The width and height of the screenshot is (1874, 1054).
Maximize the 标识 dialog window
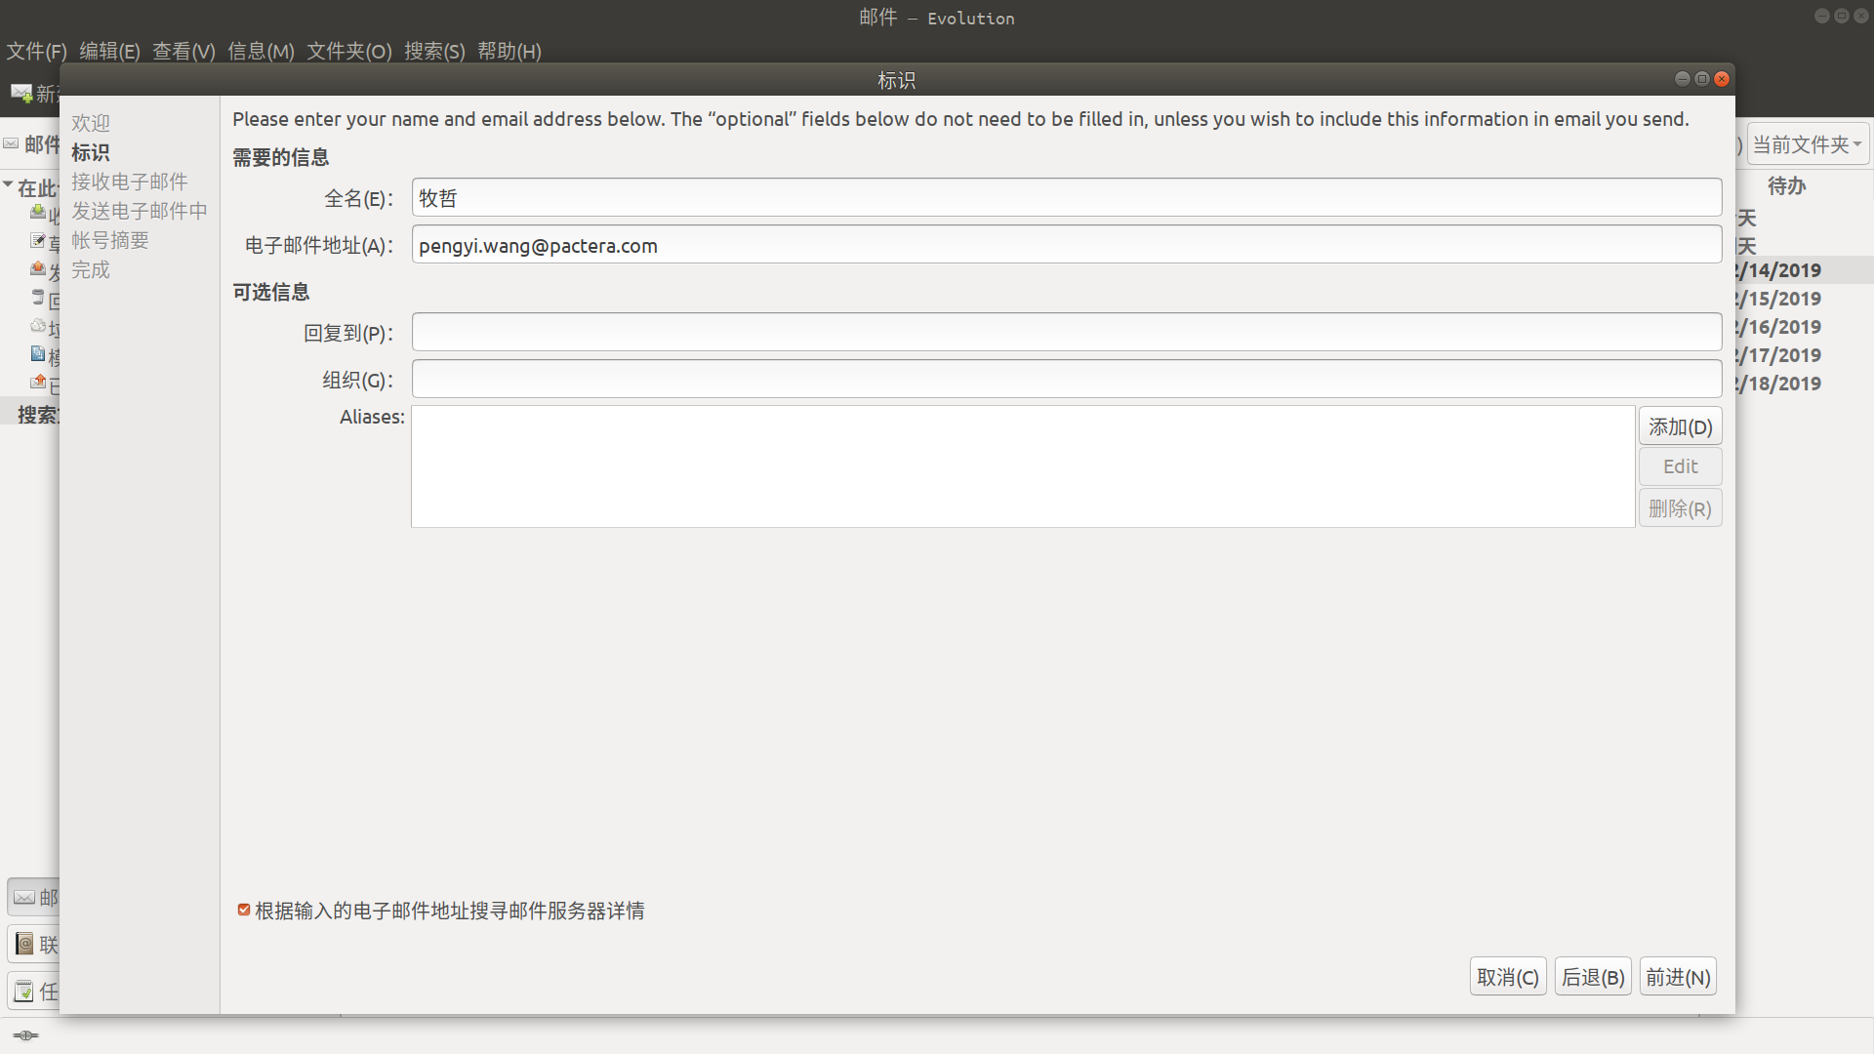[x=1702, y=79]
